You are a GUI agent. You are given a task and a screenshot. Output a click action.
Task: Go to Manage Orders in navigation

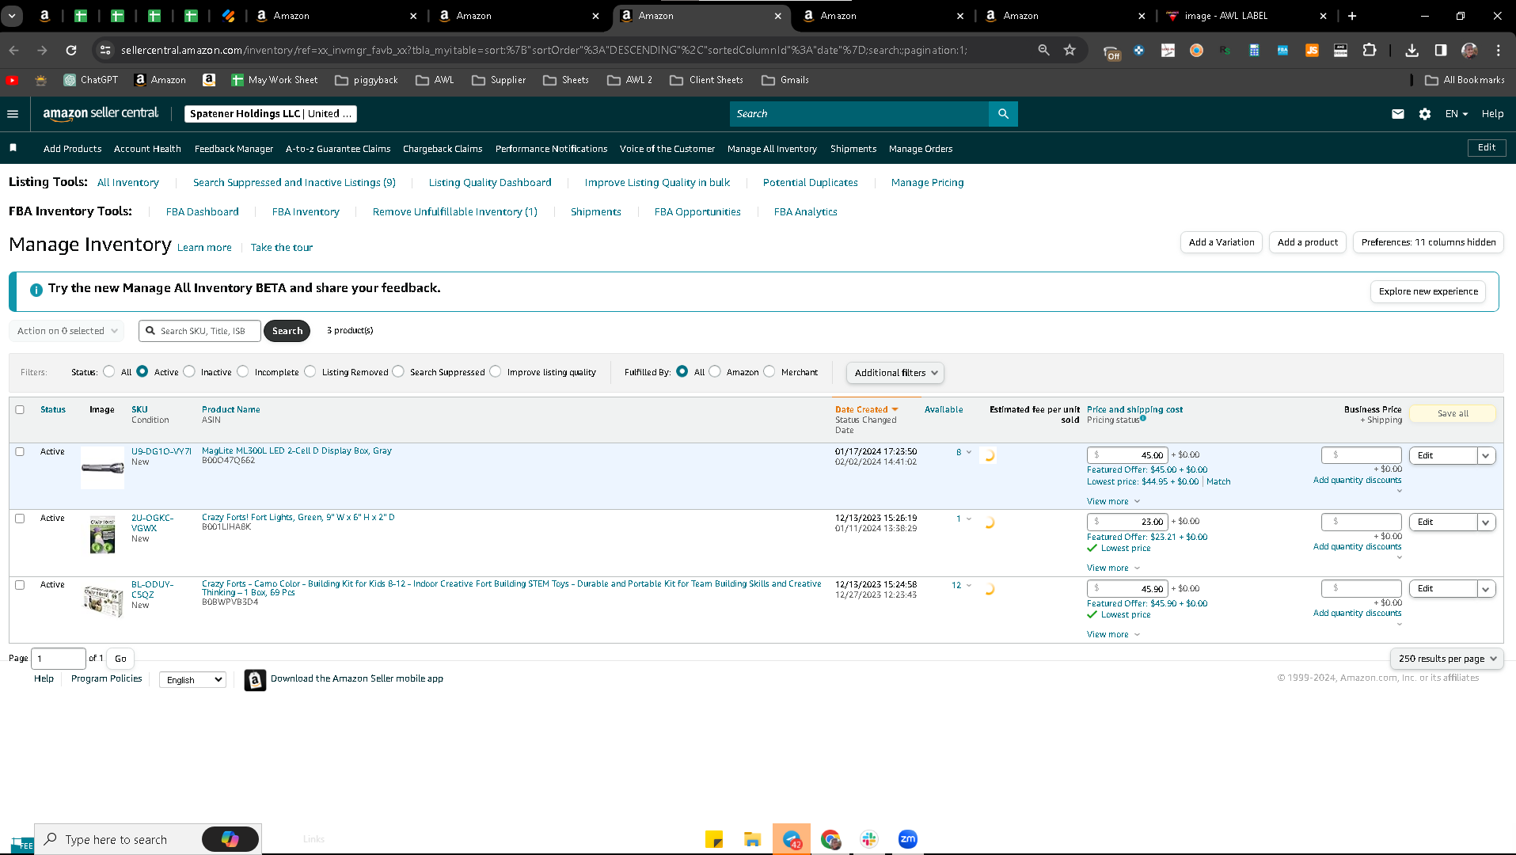coord(921,149)
